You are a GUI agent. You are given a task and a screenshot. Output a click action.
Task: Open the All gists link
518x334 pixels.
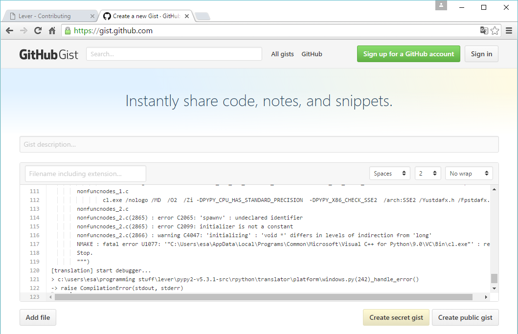coord(282,54)
